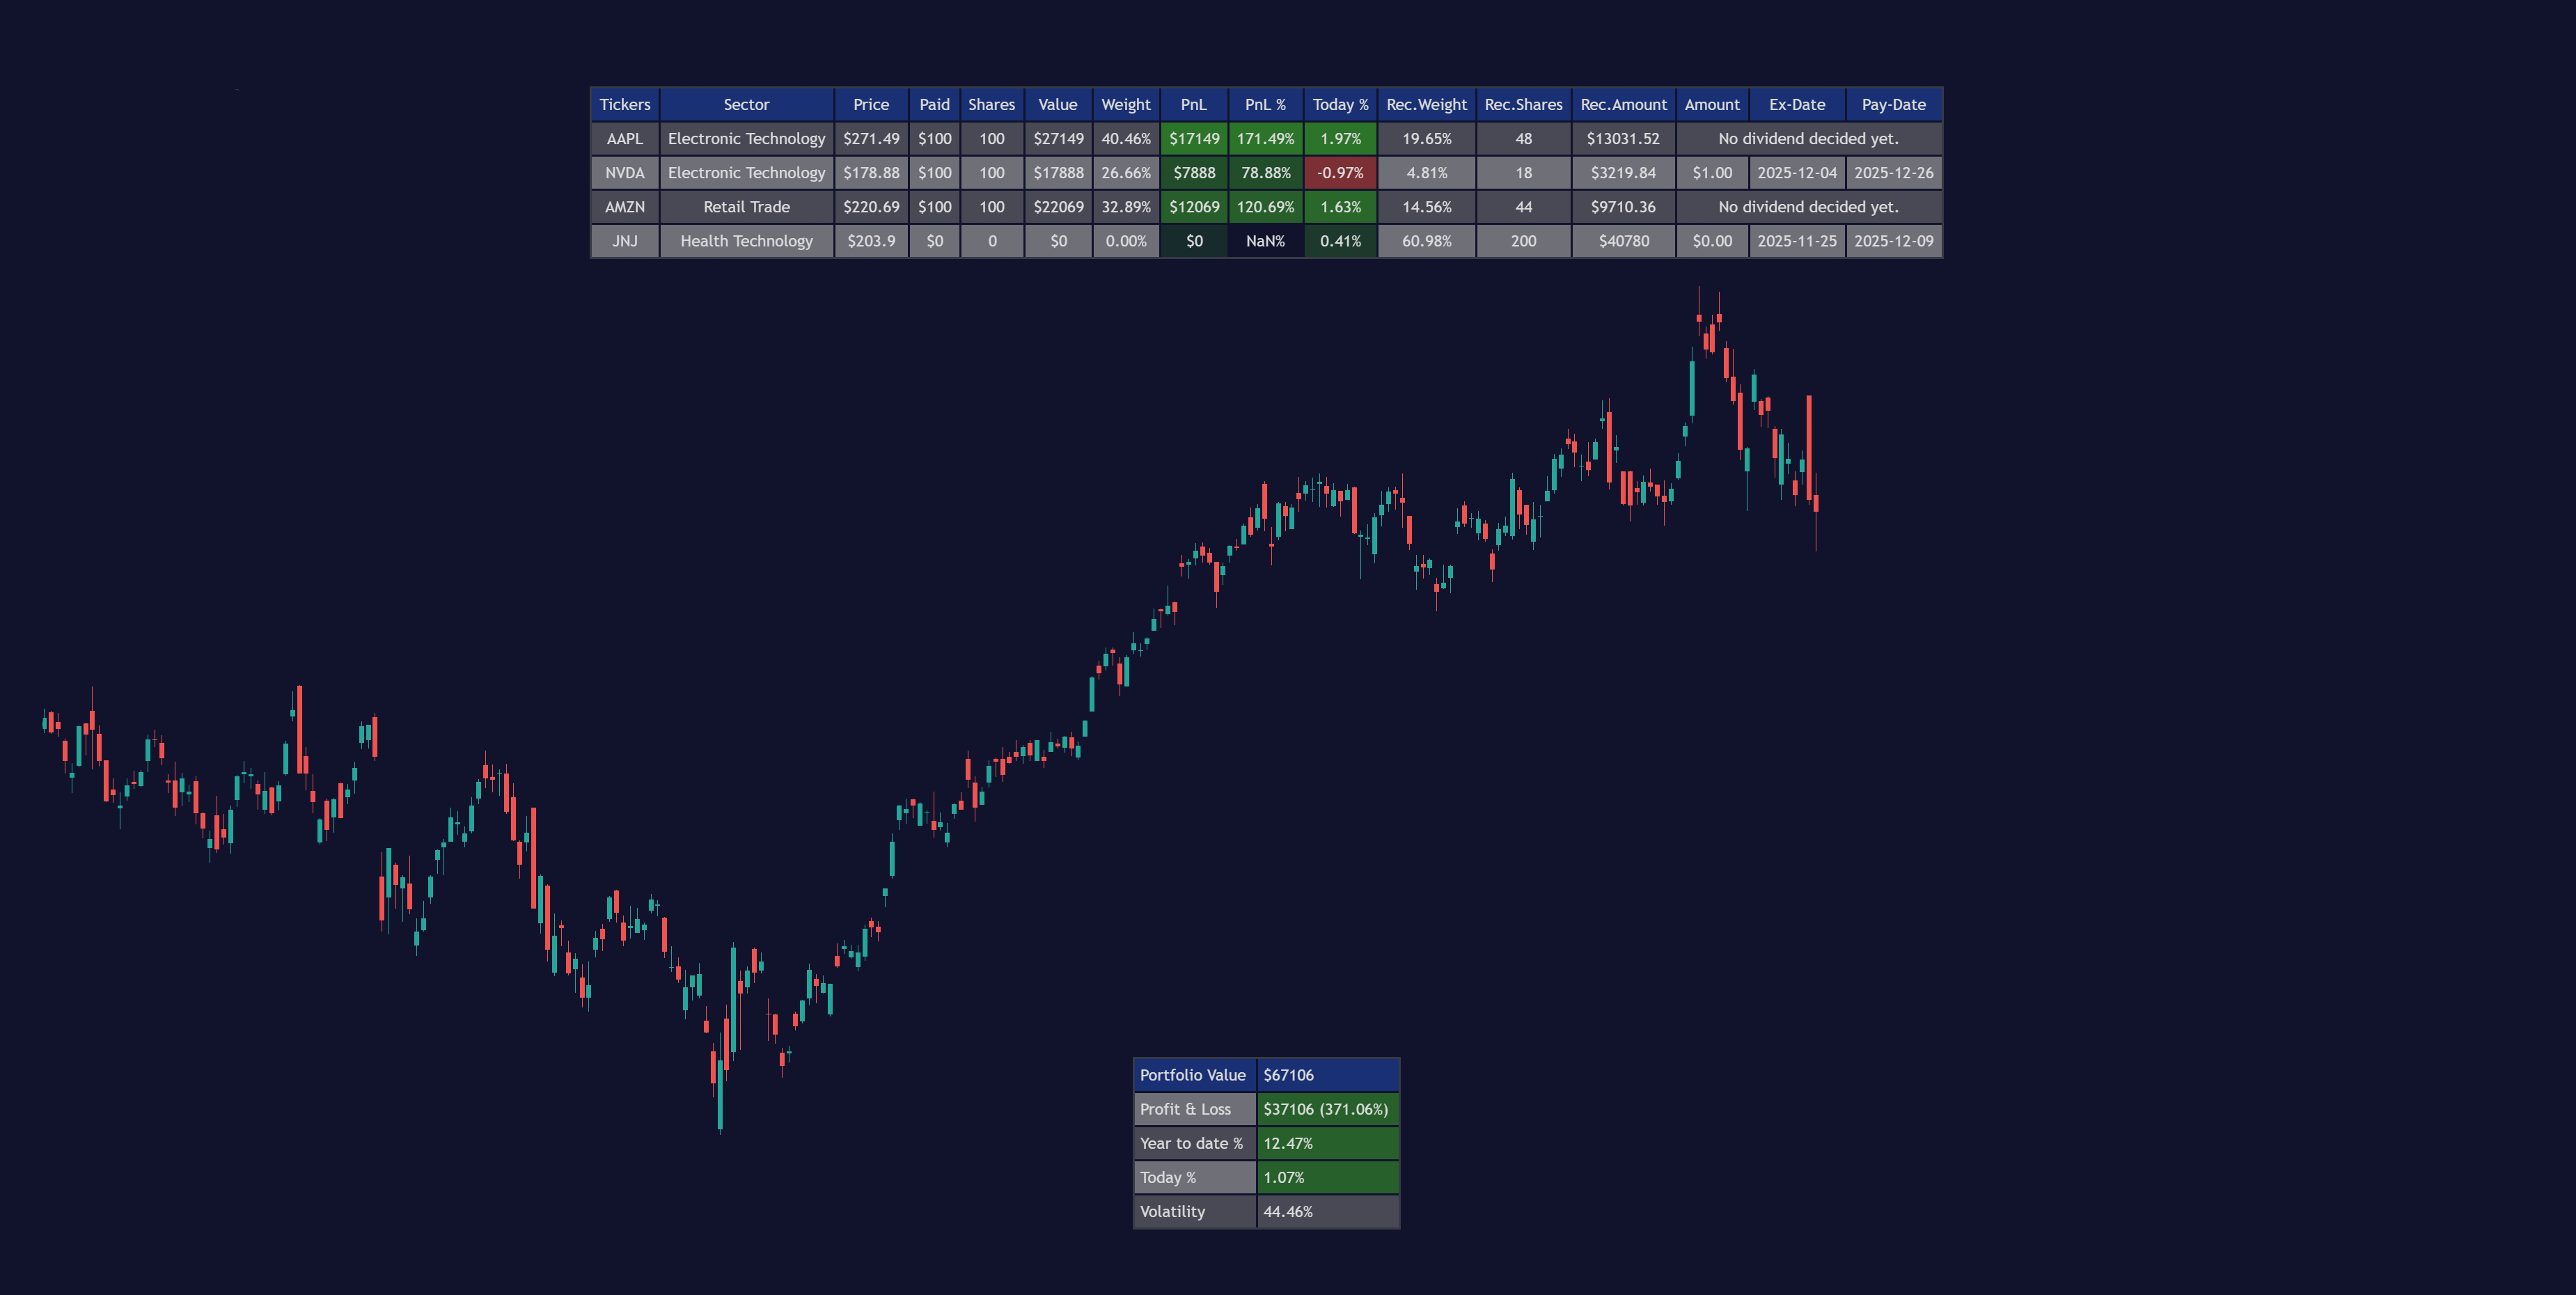Screen dimensions: 2576x1295
Task: Click NVDA's red -0.97% today cell
Action: pyautogui.click(x=1340, y=173)
